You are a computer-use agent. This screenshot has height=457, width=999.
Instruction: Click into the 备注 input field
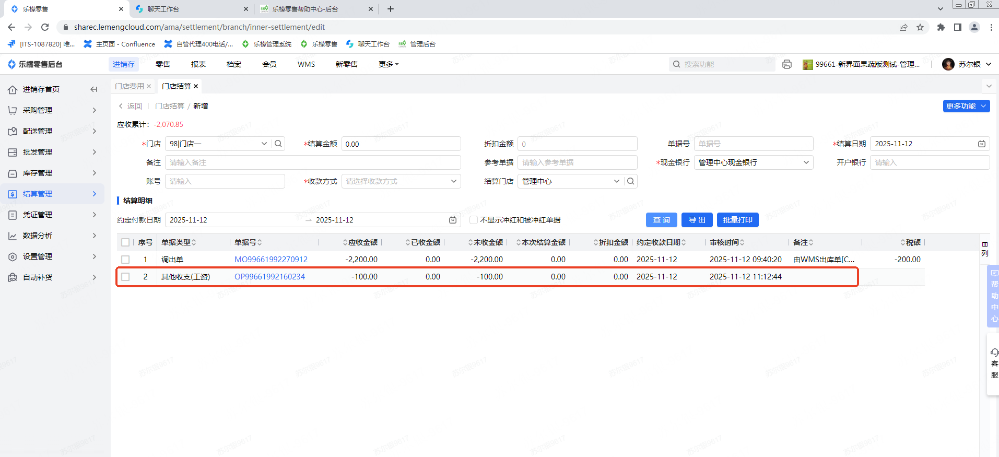(312, 162)
